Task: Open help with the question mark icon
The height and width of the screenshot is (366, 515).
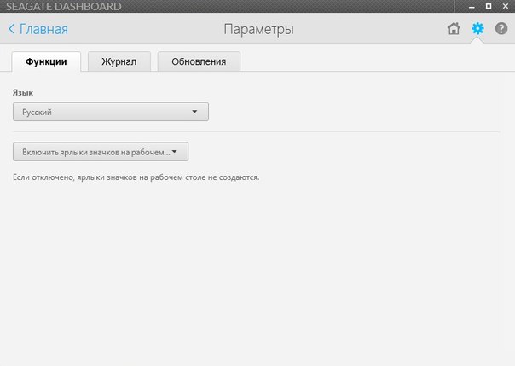Action: tap(501, 29)
